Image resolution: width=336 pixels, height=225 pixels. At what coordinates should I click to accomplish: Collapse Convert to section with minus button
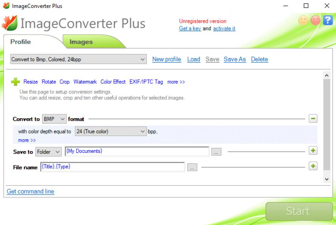coord(313,118)
